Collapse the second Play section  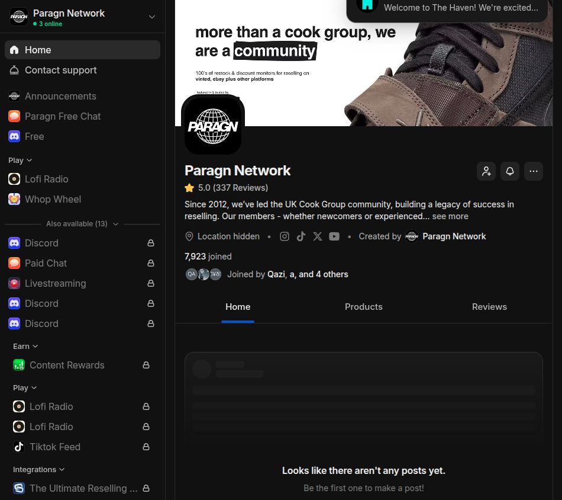[x=25, y=388]
